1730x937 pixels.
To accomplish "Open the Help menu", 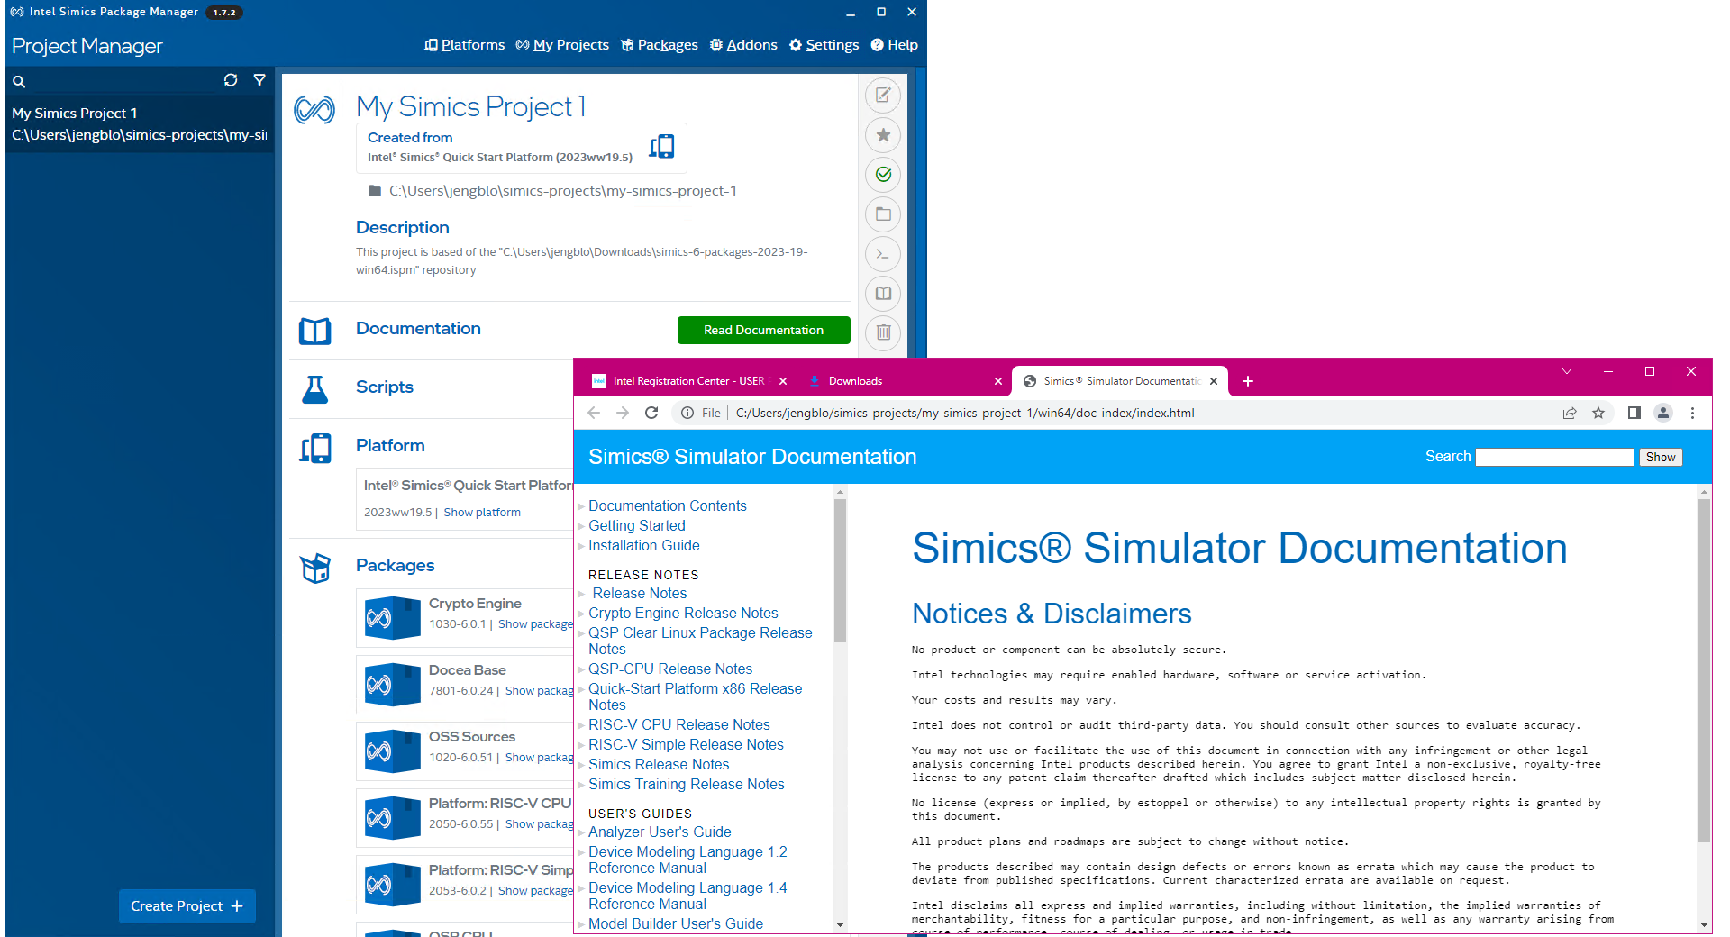I will click(894, 45).
